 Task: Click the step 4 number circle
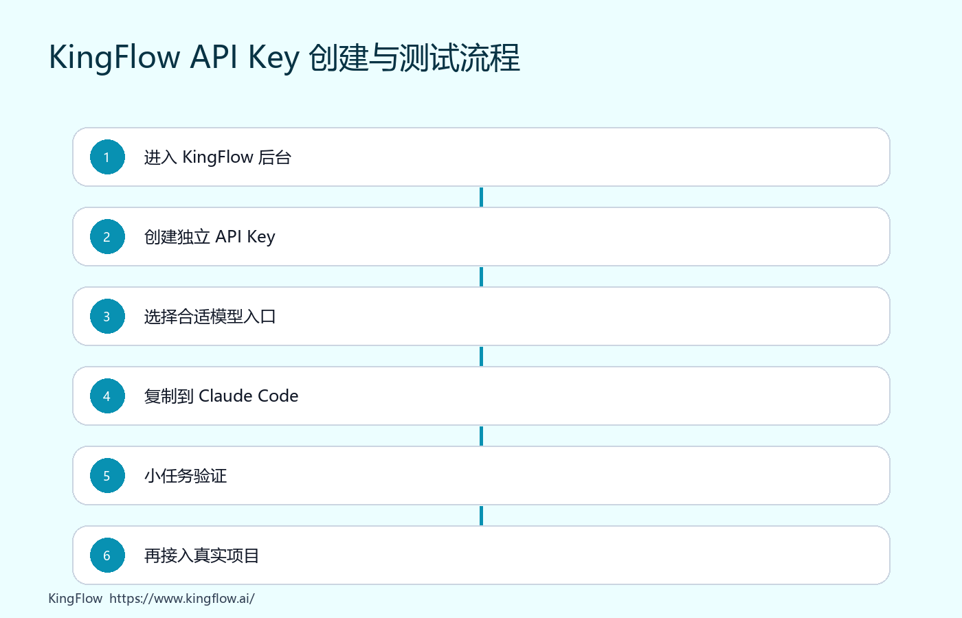coord(107,396)
